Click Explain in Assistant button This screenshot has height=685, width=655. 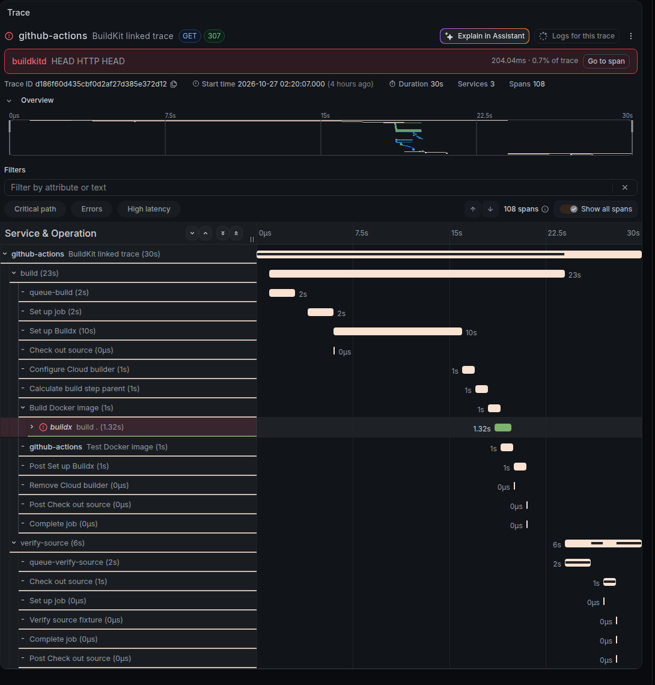[x=484, y=36]
